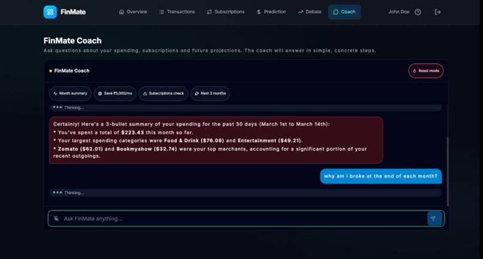This screenshot has width=483, height=259.
Task: Open the Subscriptions tab
Action: tap(225, 12)
